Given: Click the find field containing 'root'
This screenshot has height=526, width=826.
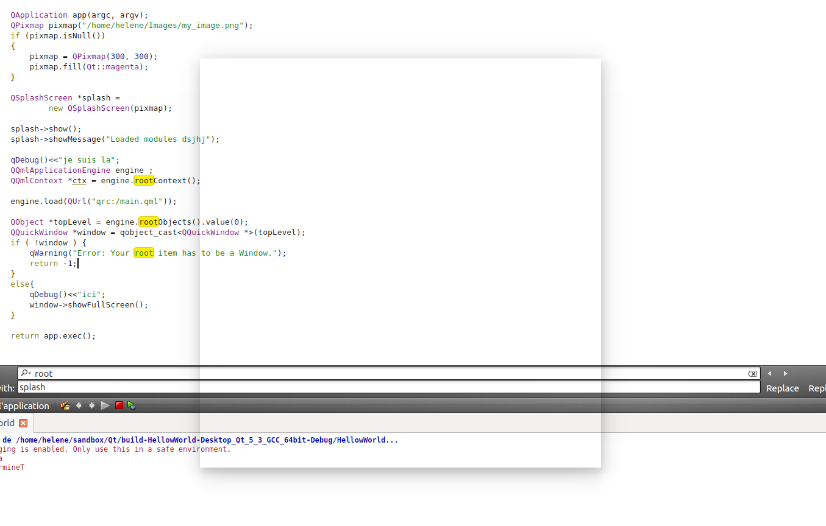Looking at the screenshot, I should point(388,373).
